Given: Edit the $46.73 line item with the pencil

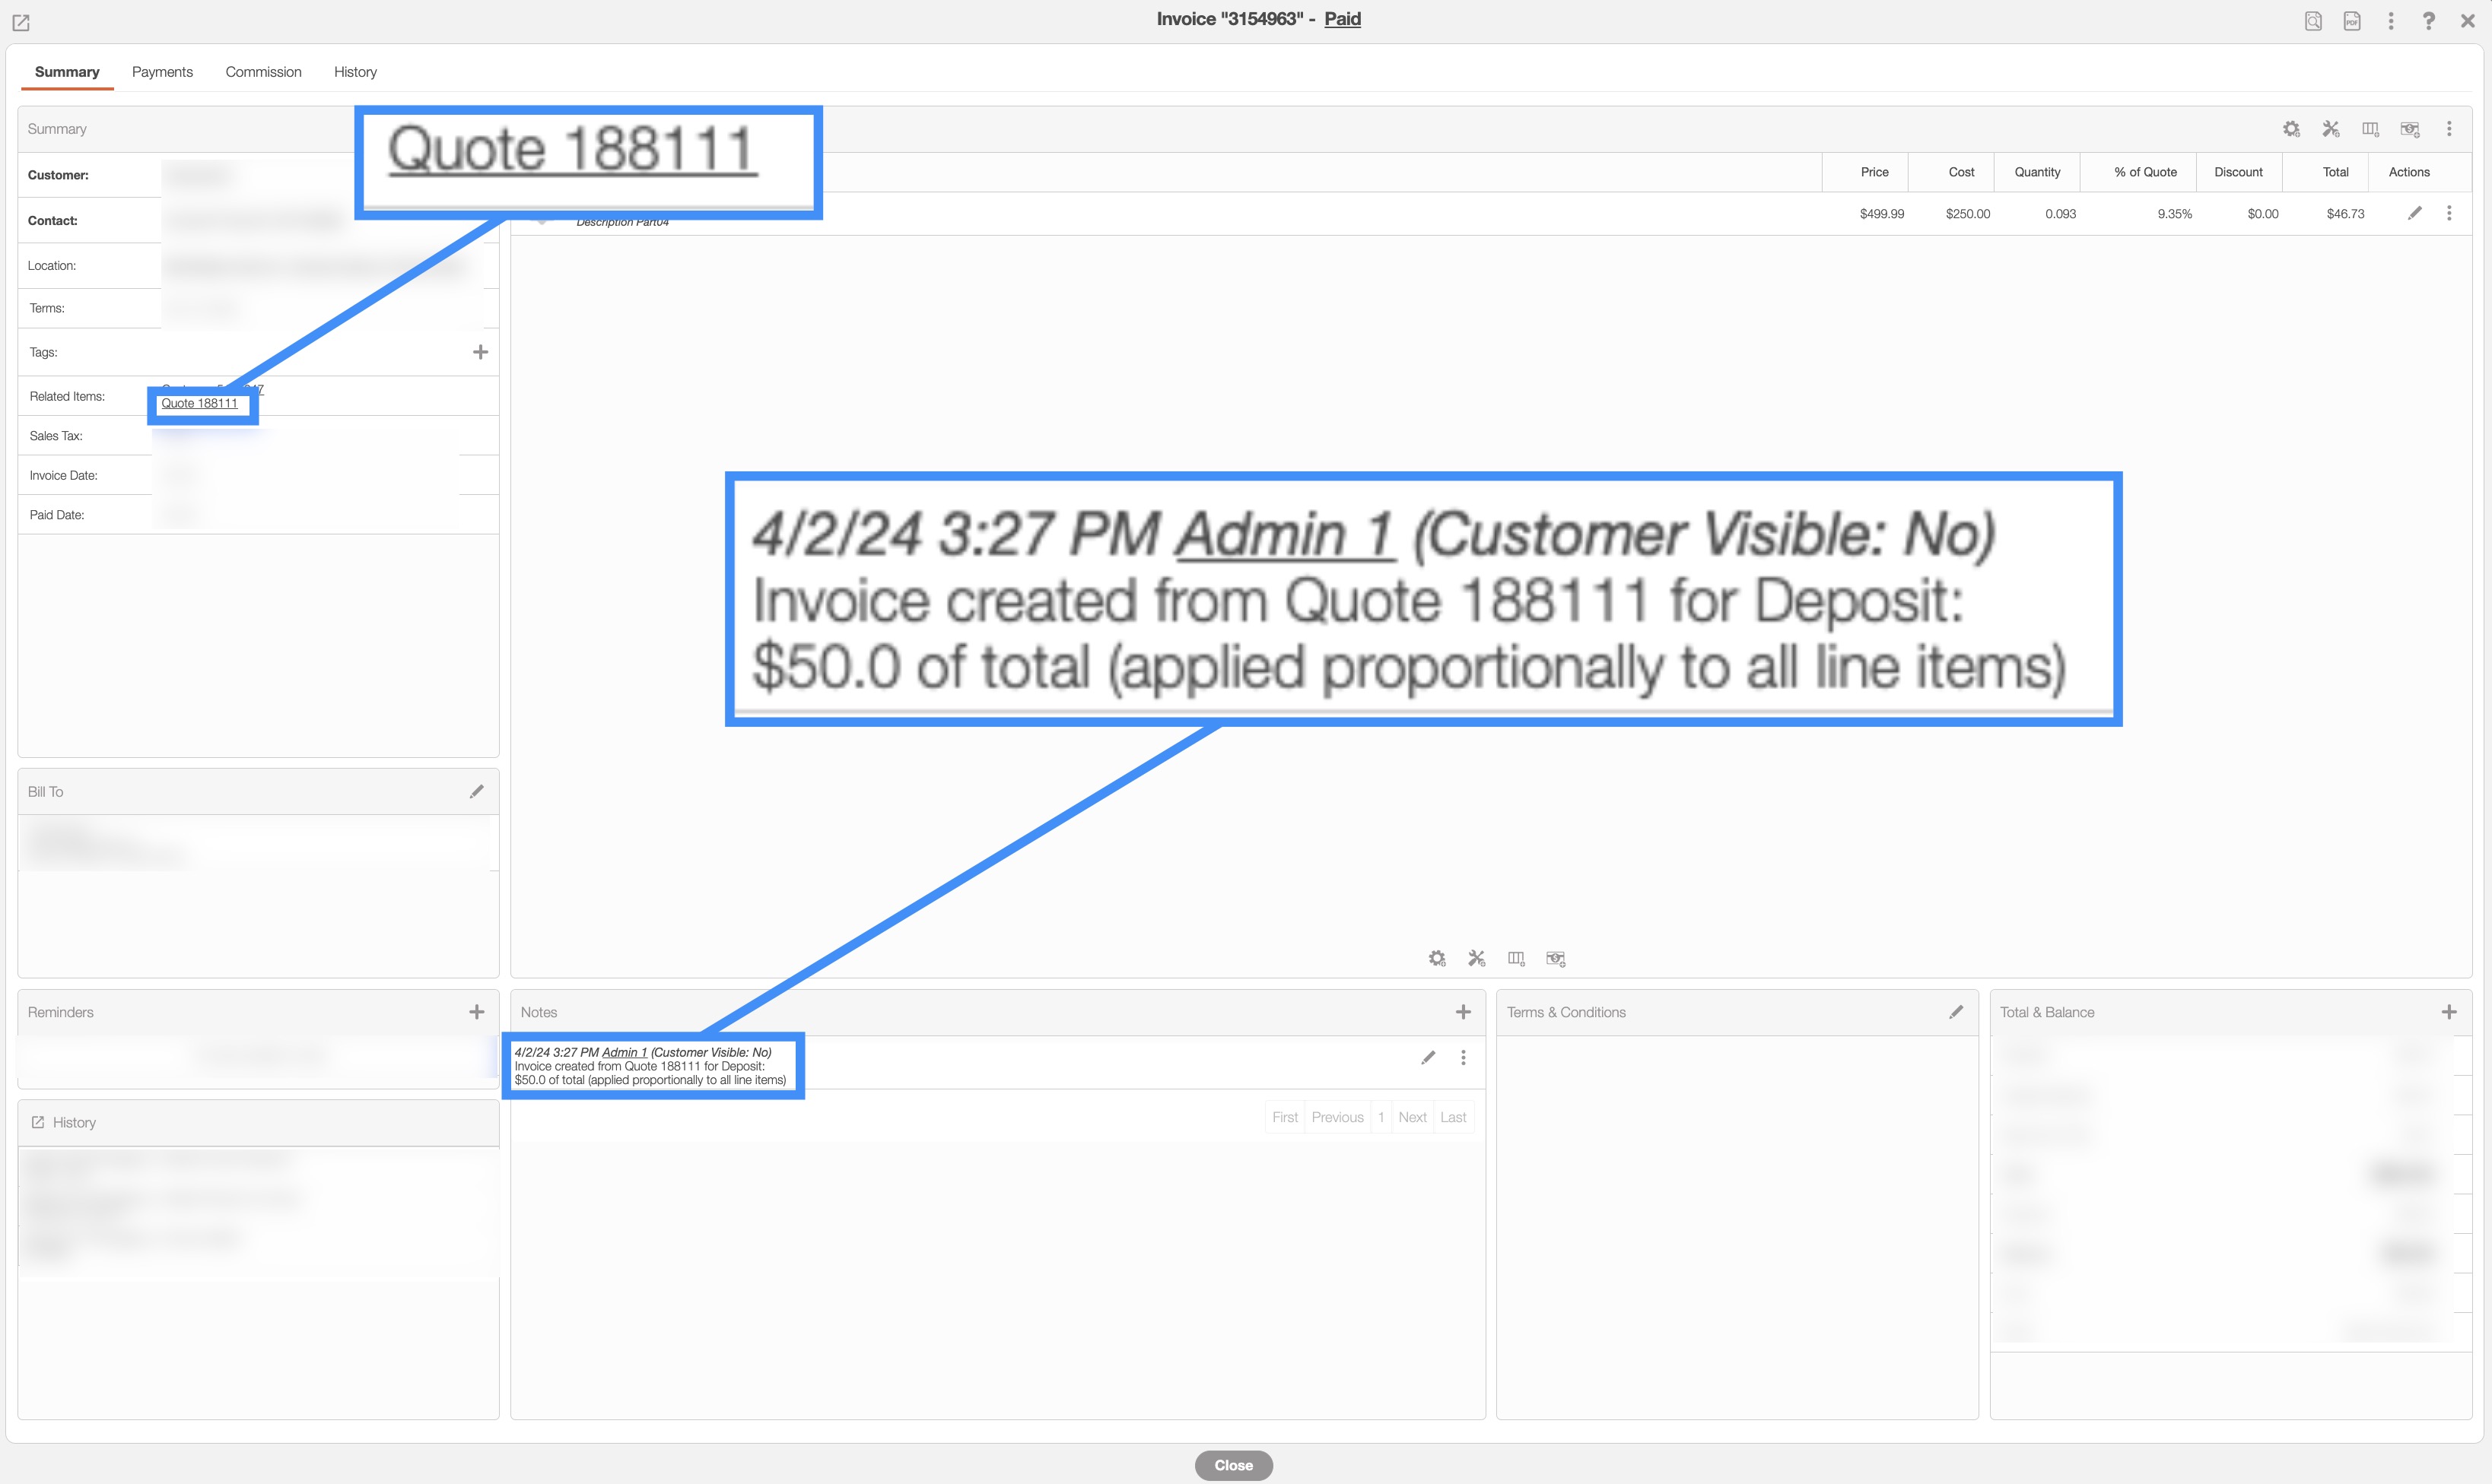Looking at the screenshot, I should click(2414, 213).
